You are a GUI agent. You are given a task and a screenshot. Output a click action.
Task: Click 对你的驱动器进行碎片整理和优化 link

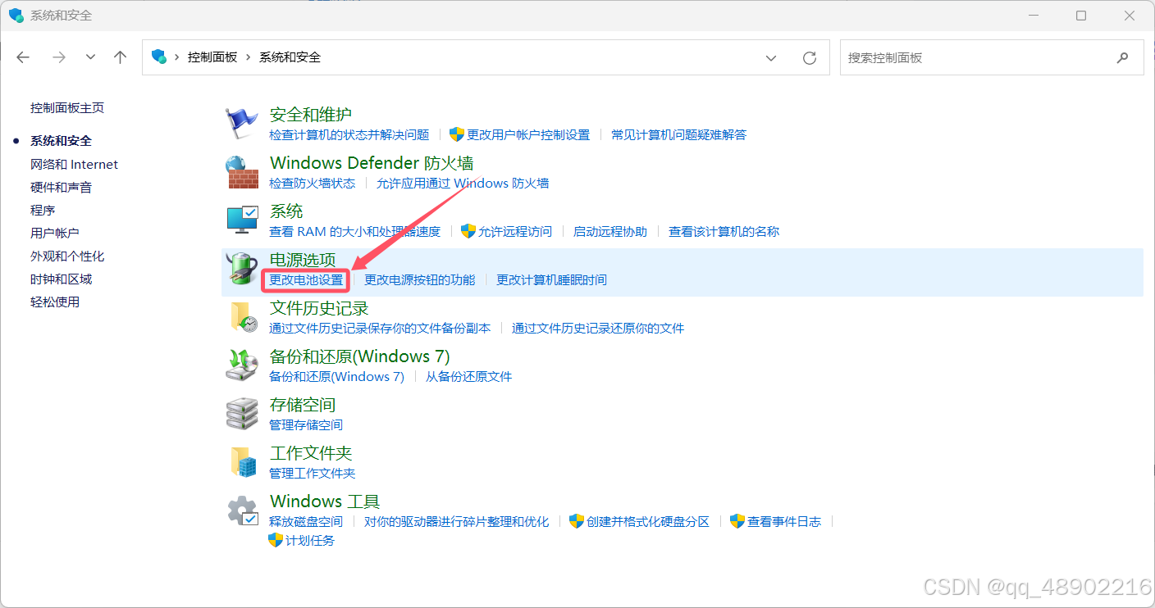click(x=457, y=522)
